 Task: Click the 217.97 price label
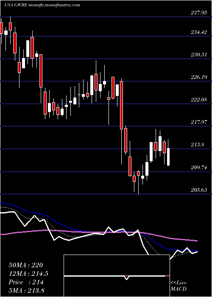199,122
